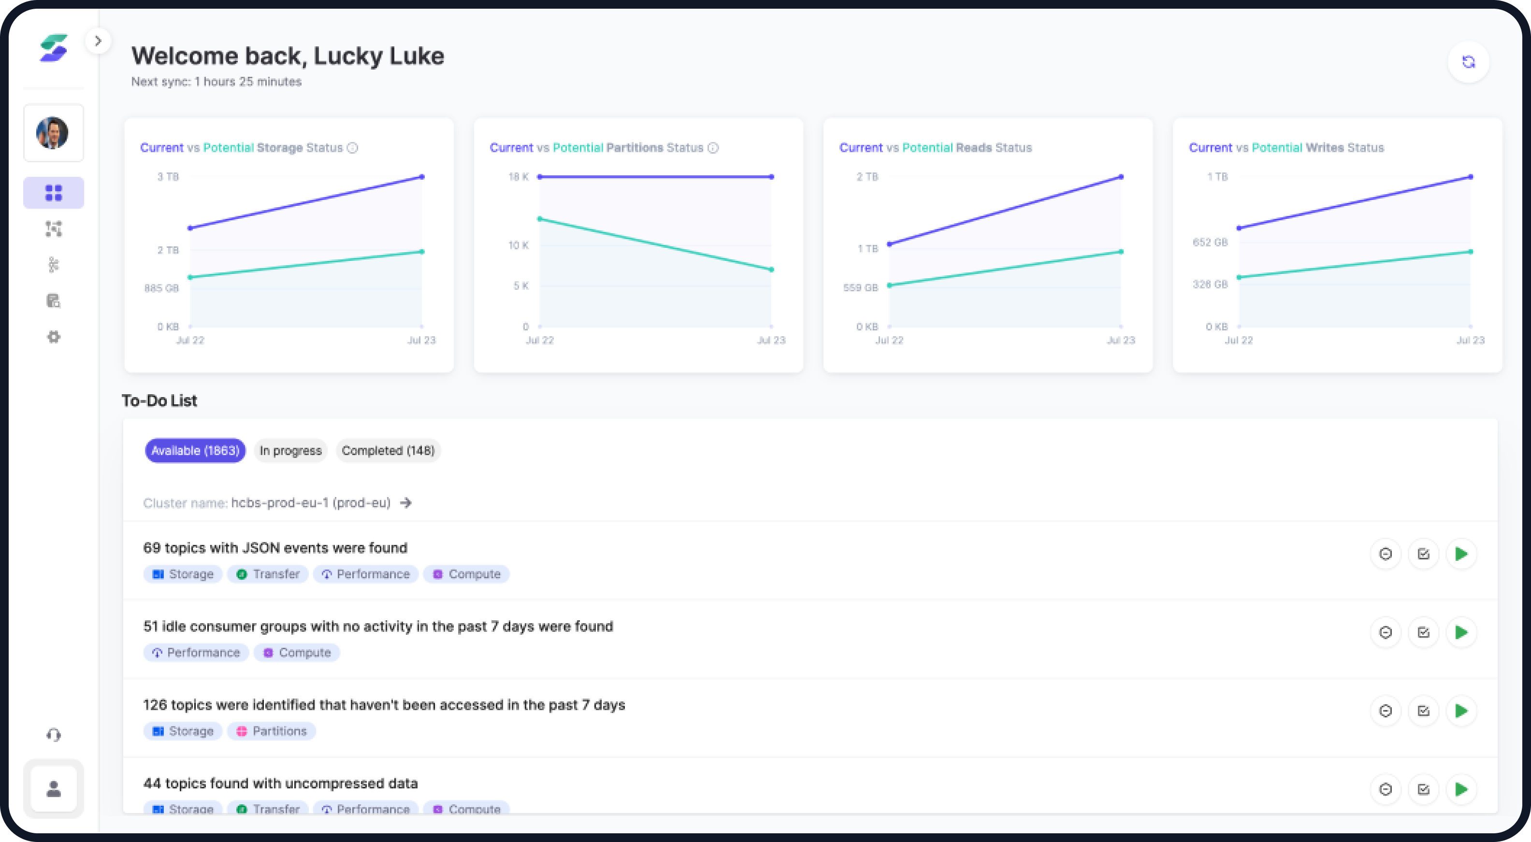Run the JSON events task play button
This screenshot has height=842, width=1531.
(x=1461, y=554)
